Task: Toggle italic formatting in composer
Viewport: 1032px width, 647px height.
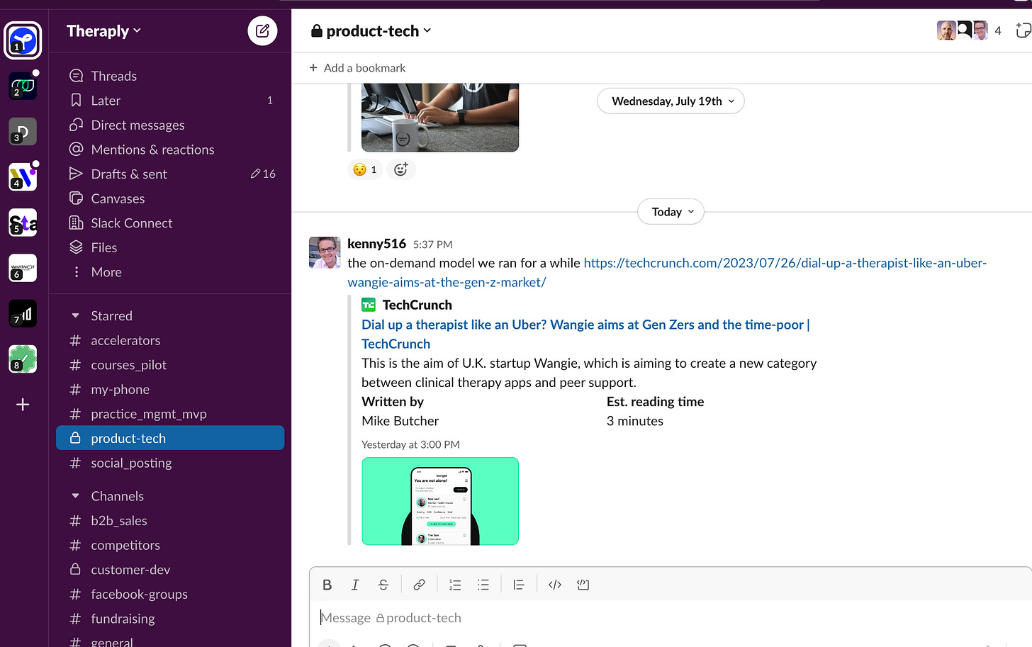Action: click(355, 585)
